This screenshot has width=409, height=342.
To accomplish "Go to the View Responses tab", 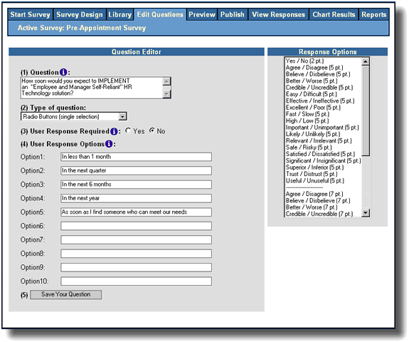I will click(x=278, y=15).
